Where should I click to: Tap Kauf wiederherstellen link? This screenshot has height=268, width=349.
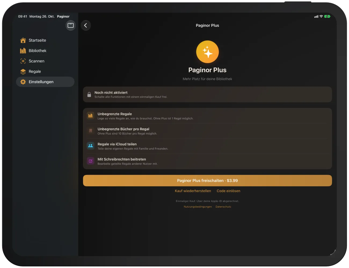[193, 191]
